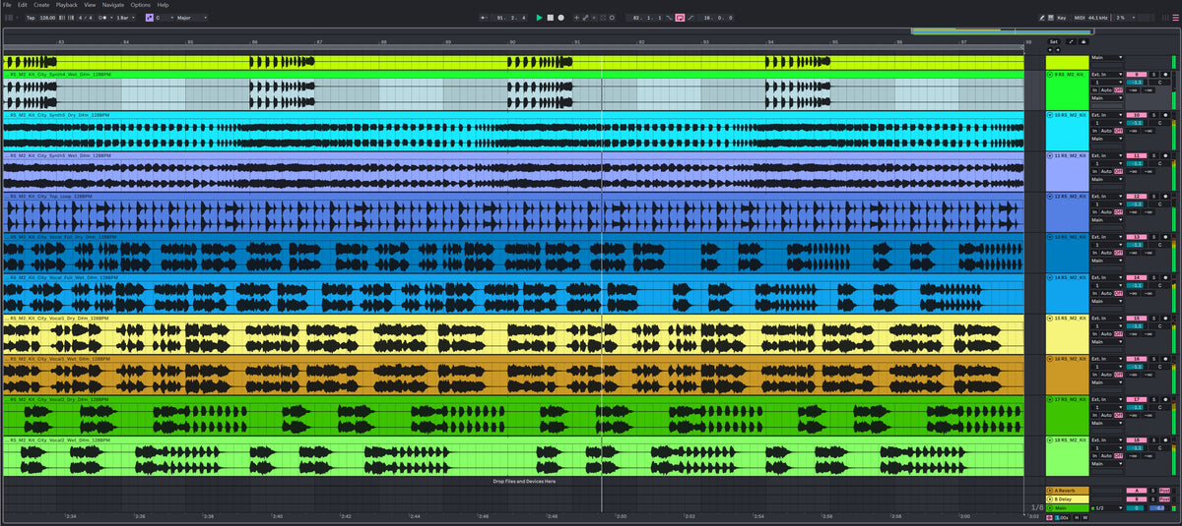Open track 18 Ext. In input dropdown
This screenshot has height=526, width=1182.
(1106, 439)
